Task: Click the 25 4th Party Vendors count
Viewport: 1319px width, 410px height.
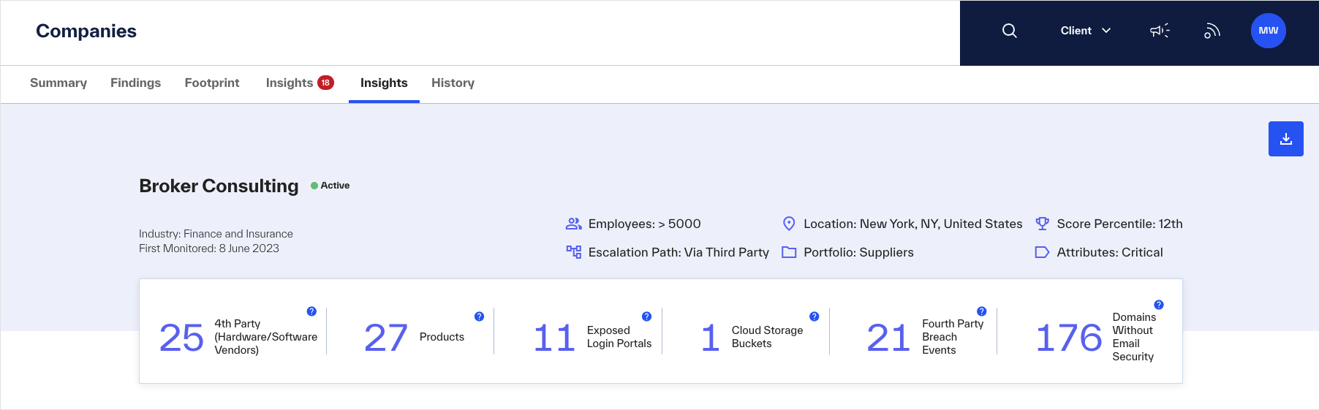Action: pyautogui.click(x=181, y=338)
